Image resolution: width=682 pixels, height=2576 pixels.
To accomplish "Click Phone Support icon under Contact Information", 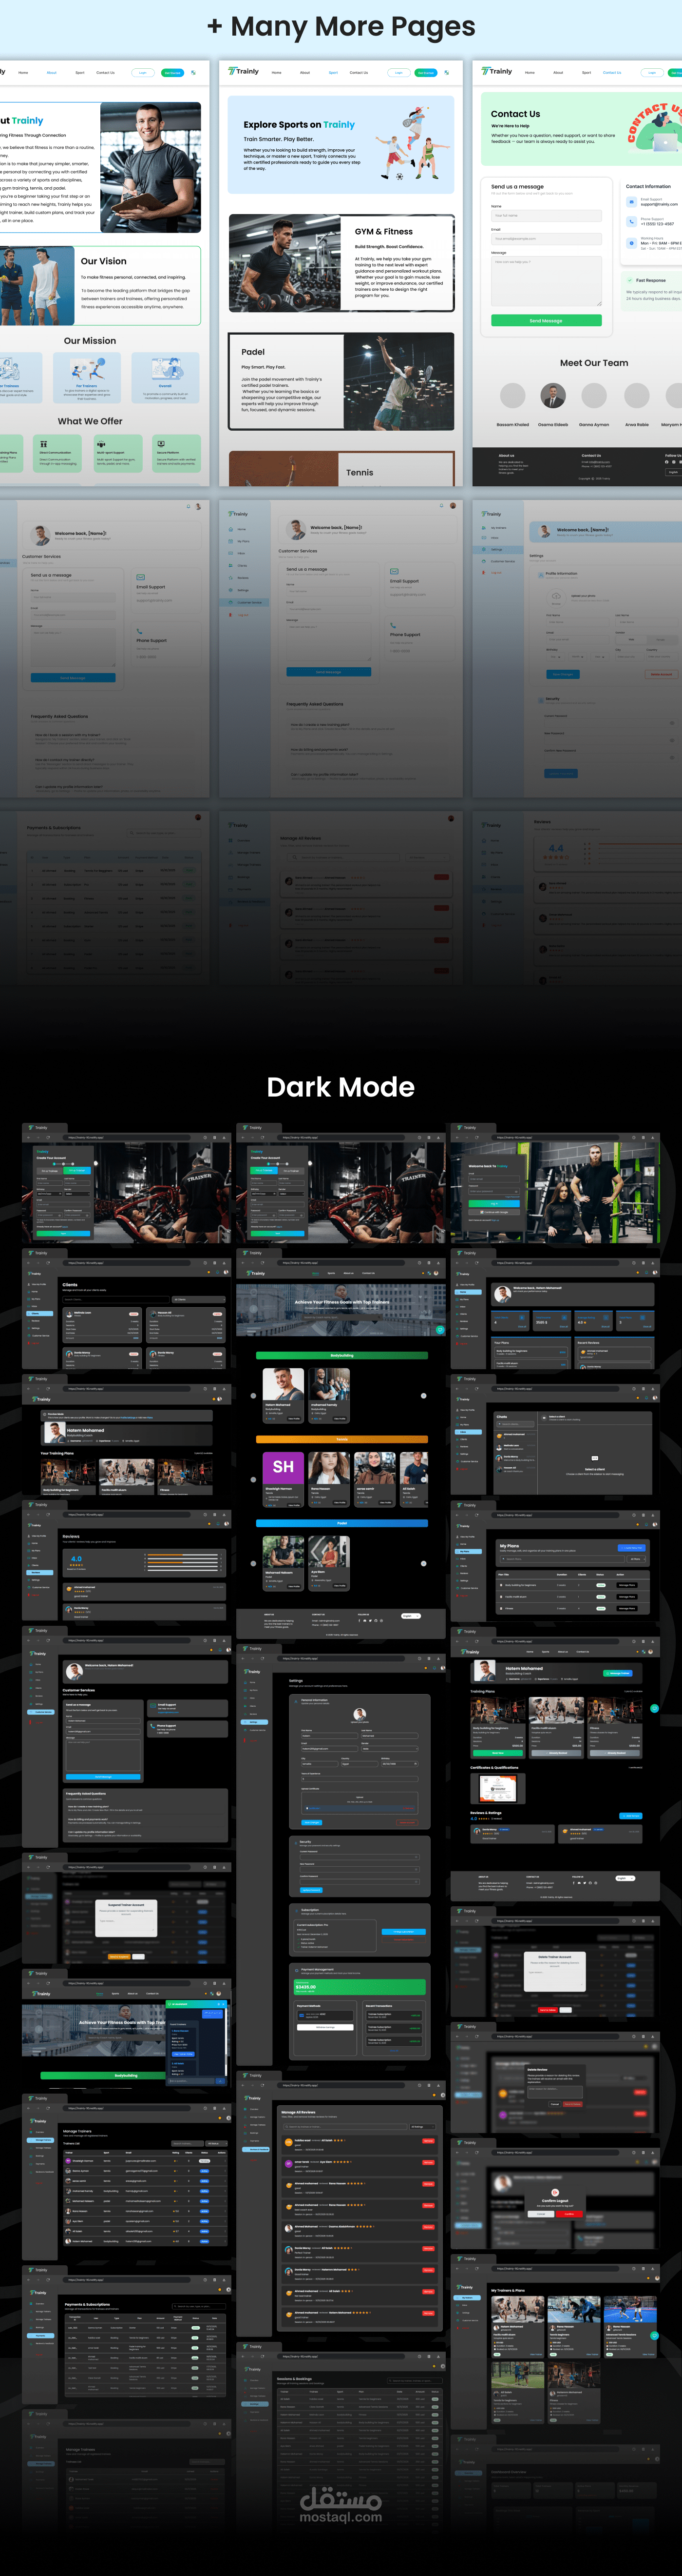I will pos(631,221).
